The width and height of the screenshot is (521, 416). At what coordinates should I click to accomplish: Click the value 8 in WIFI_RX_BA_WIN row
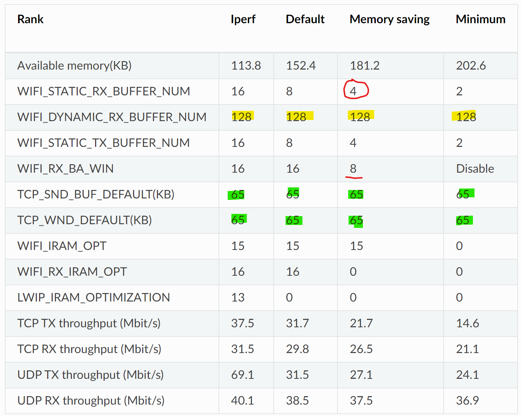point(353,169)
